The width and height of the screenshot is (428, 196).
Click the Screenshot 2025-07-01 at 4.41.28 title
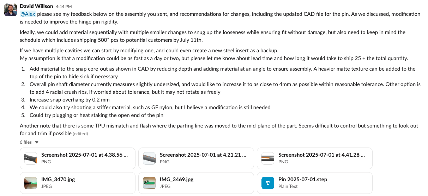[x=321, y=155]
